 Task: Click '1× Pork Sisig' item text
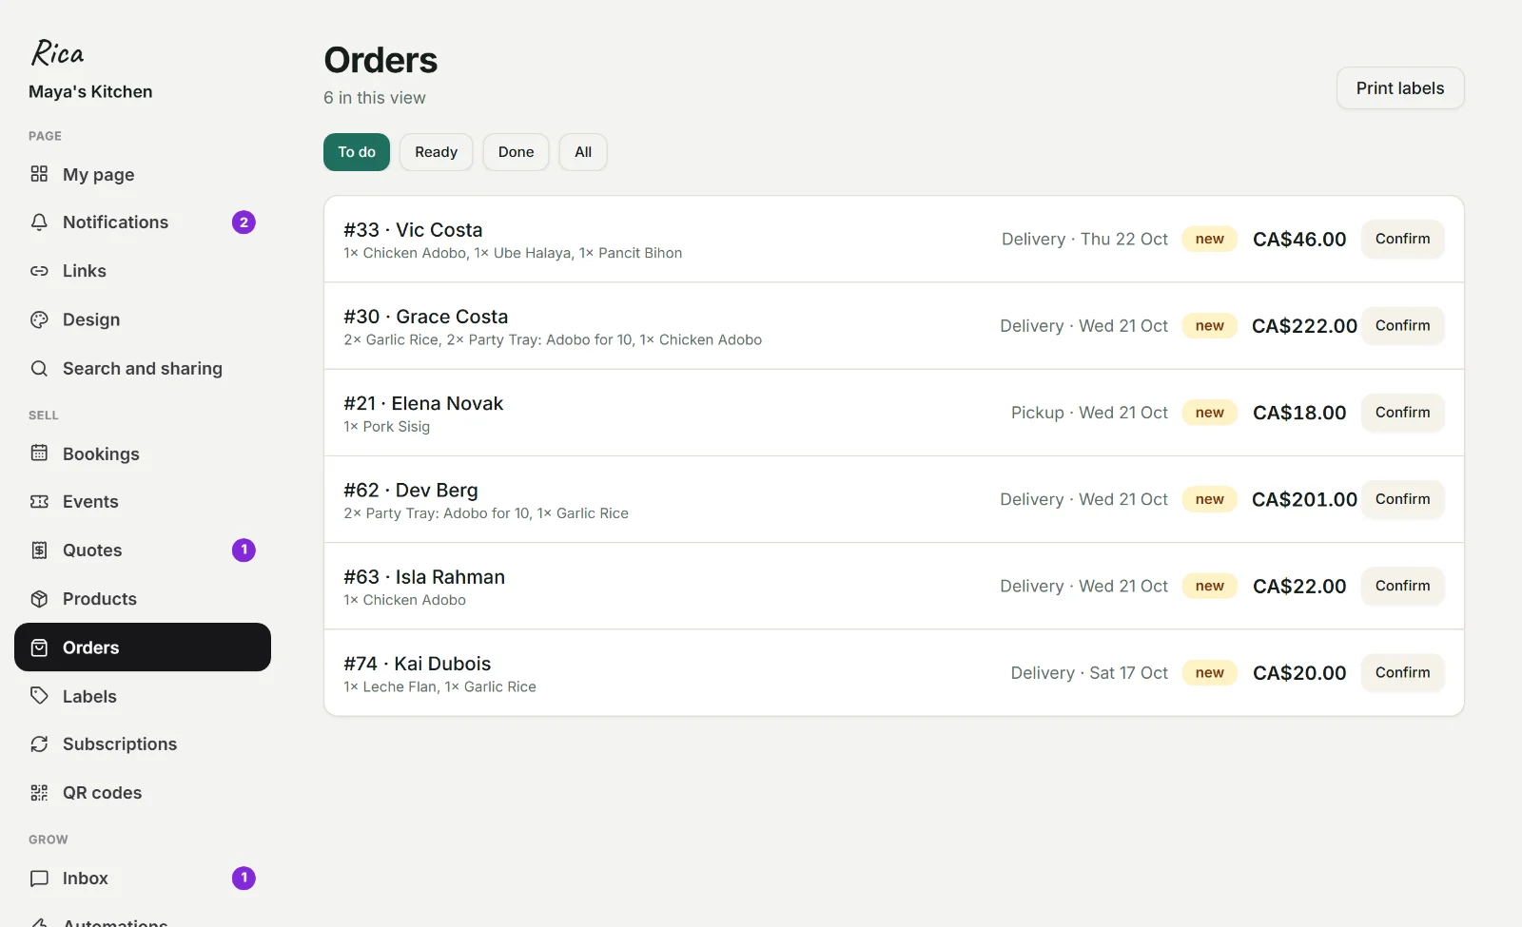(387, 427)
